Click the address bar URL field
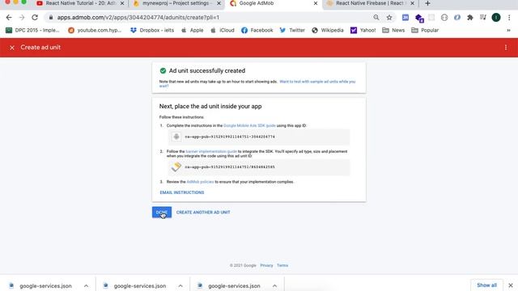Image resolution: width=518 pixels, height=291 pixels. [x=211, y=18]
